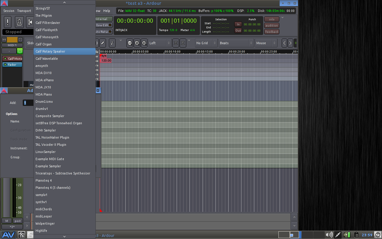Toggle the Auto Return button

pyautogui.click(x=104, y=32)
